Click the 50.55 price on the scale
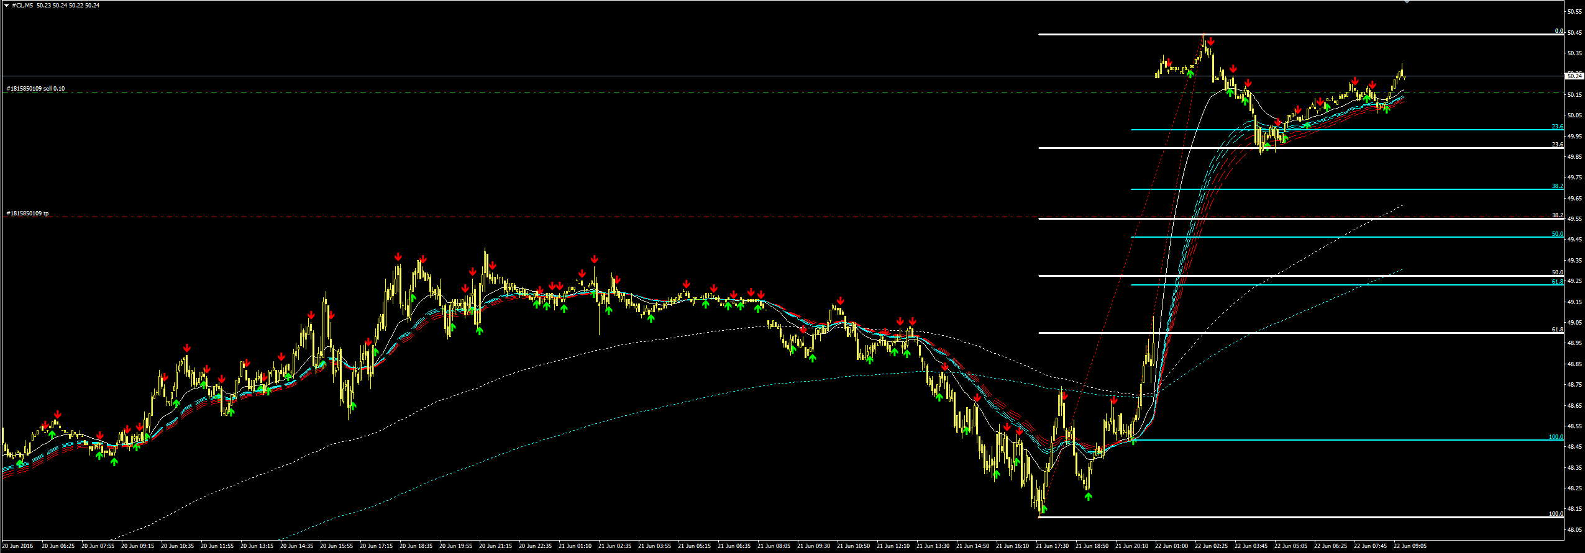The image size is (1585, 553). [1574, 12]
